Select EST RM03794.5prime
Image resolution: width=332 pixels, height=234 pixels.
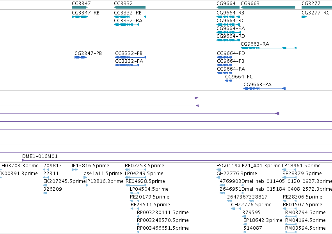(305, 213)
